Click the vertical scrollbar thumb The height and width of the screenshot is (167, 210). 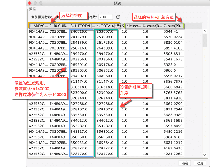204,40
